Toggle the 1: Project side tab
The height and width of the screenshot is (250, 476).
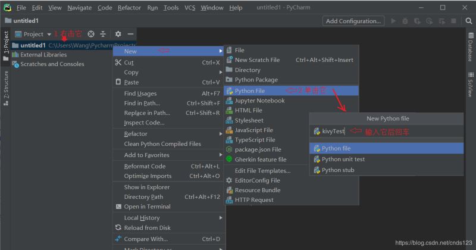[6, 46]
